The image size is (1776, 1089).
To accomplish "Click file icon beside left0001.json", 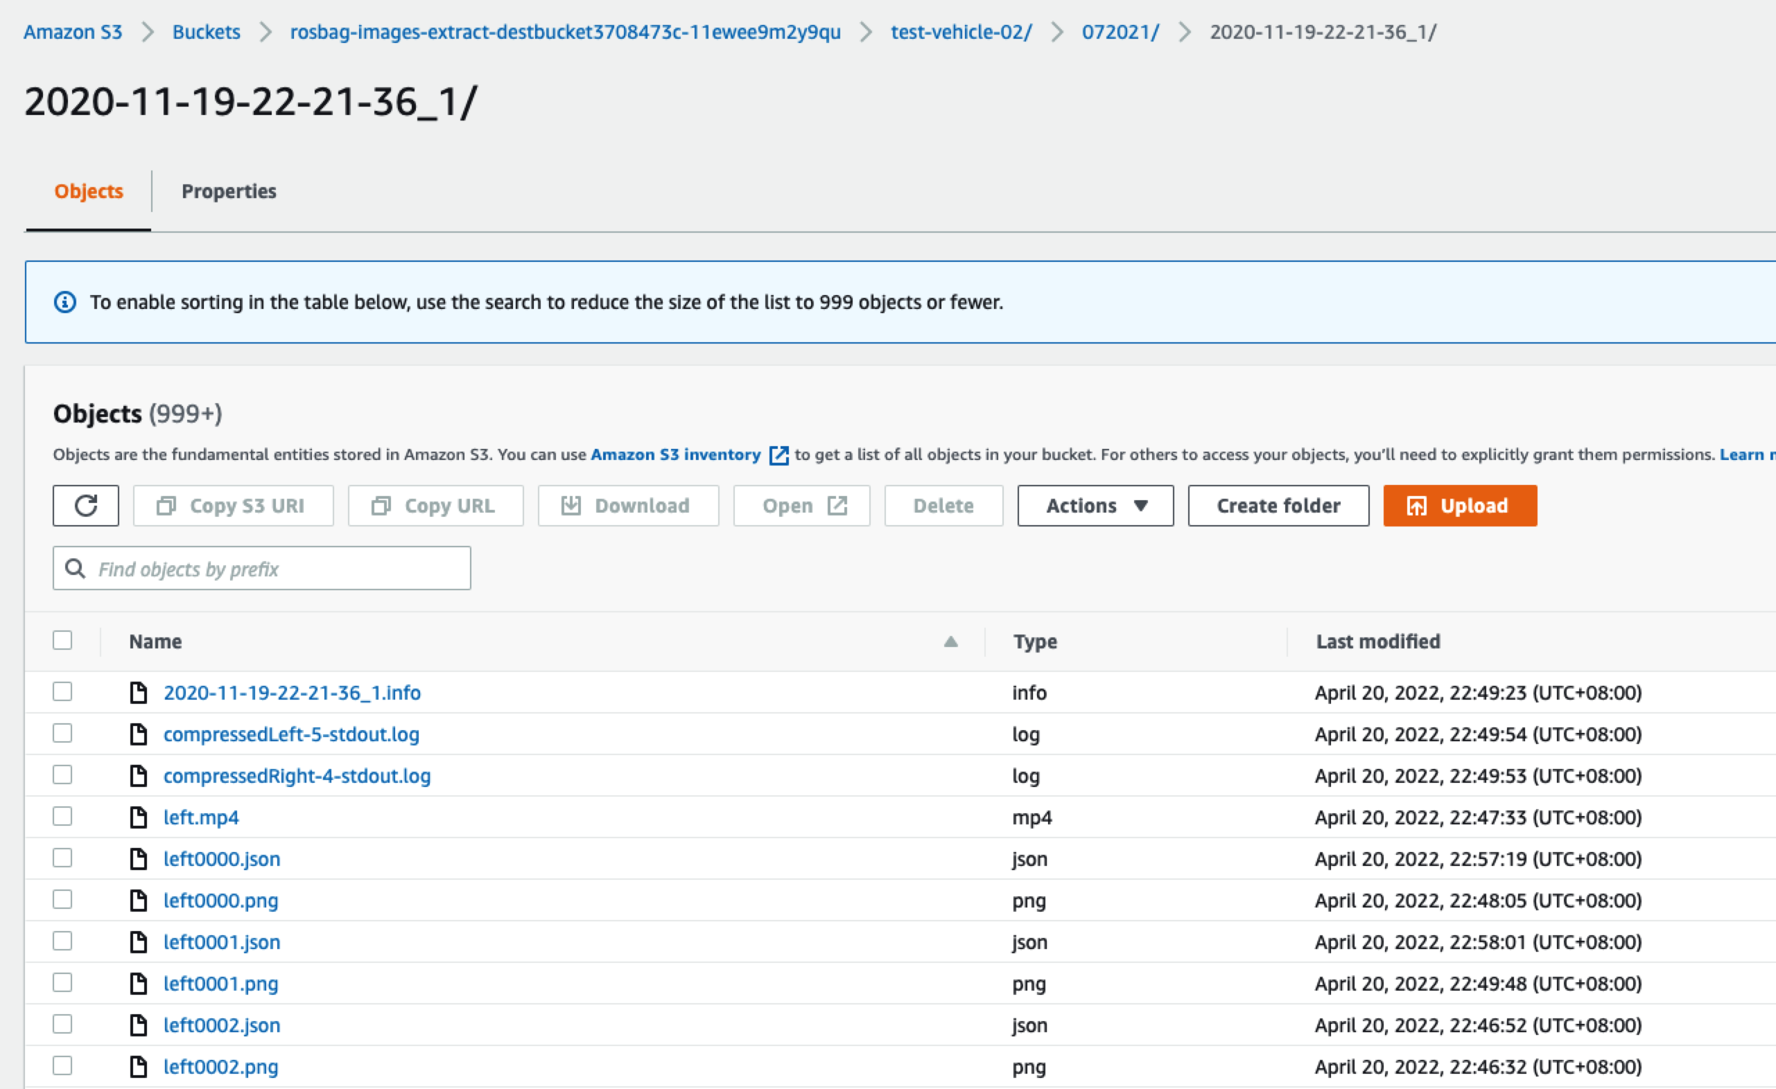I will (x=139, y=941).
